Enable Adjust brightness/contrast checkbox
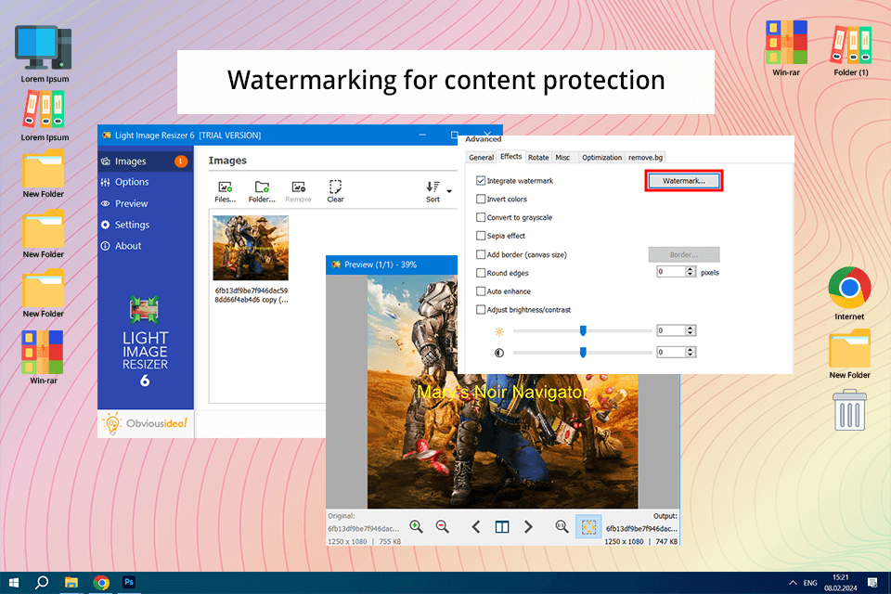The image size is (891, 594). point(481,310)
